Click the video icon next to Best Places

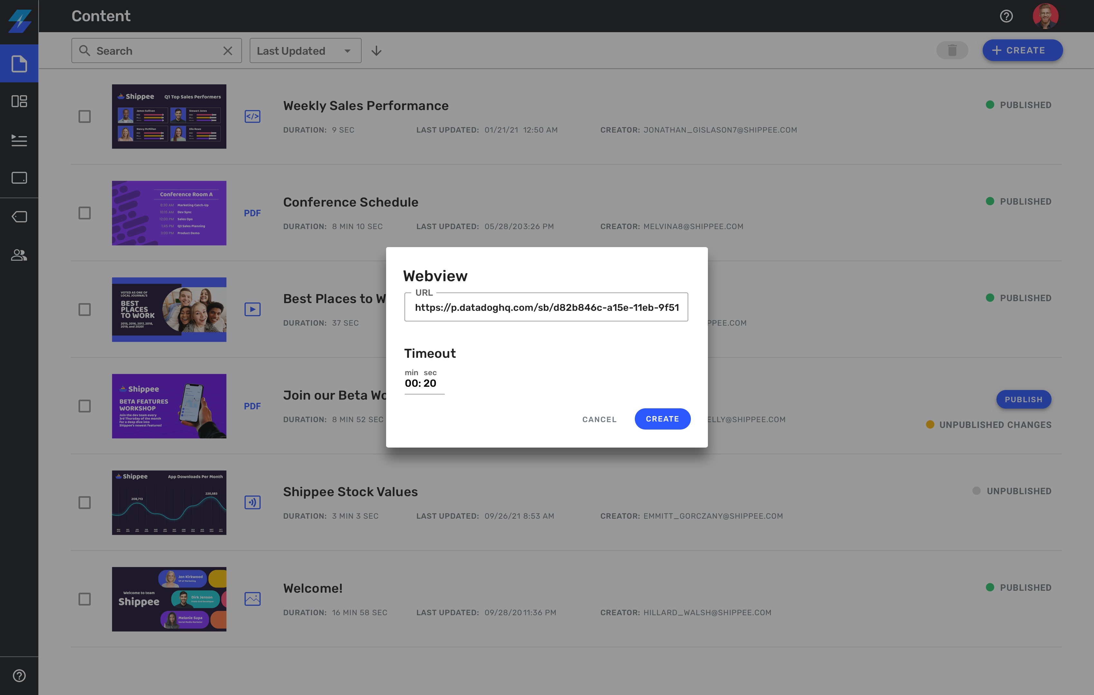point(253,309)
